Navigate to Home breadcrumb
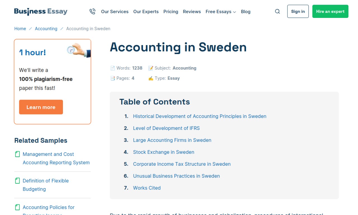This screenshot has width=358, height=215. click(x=20, y=29)
